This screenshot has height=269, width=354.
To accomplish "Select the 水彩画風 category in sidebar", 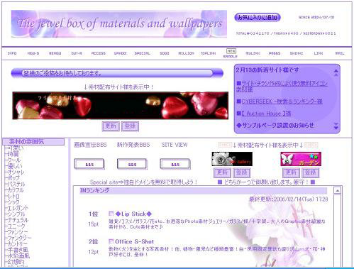I will click(18, 256).
